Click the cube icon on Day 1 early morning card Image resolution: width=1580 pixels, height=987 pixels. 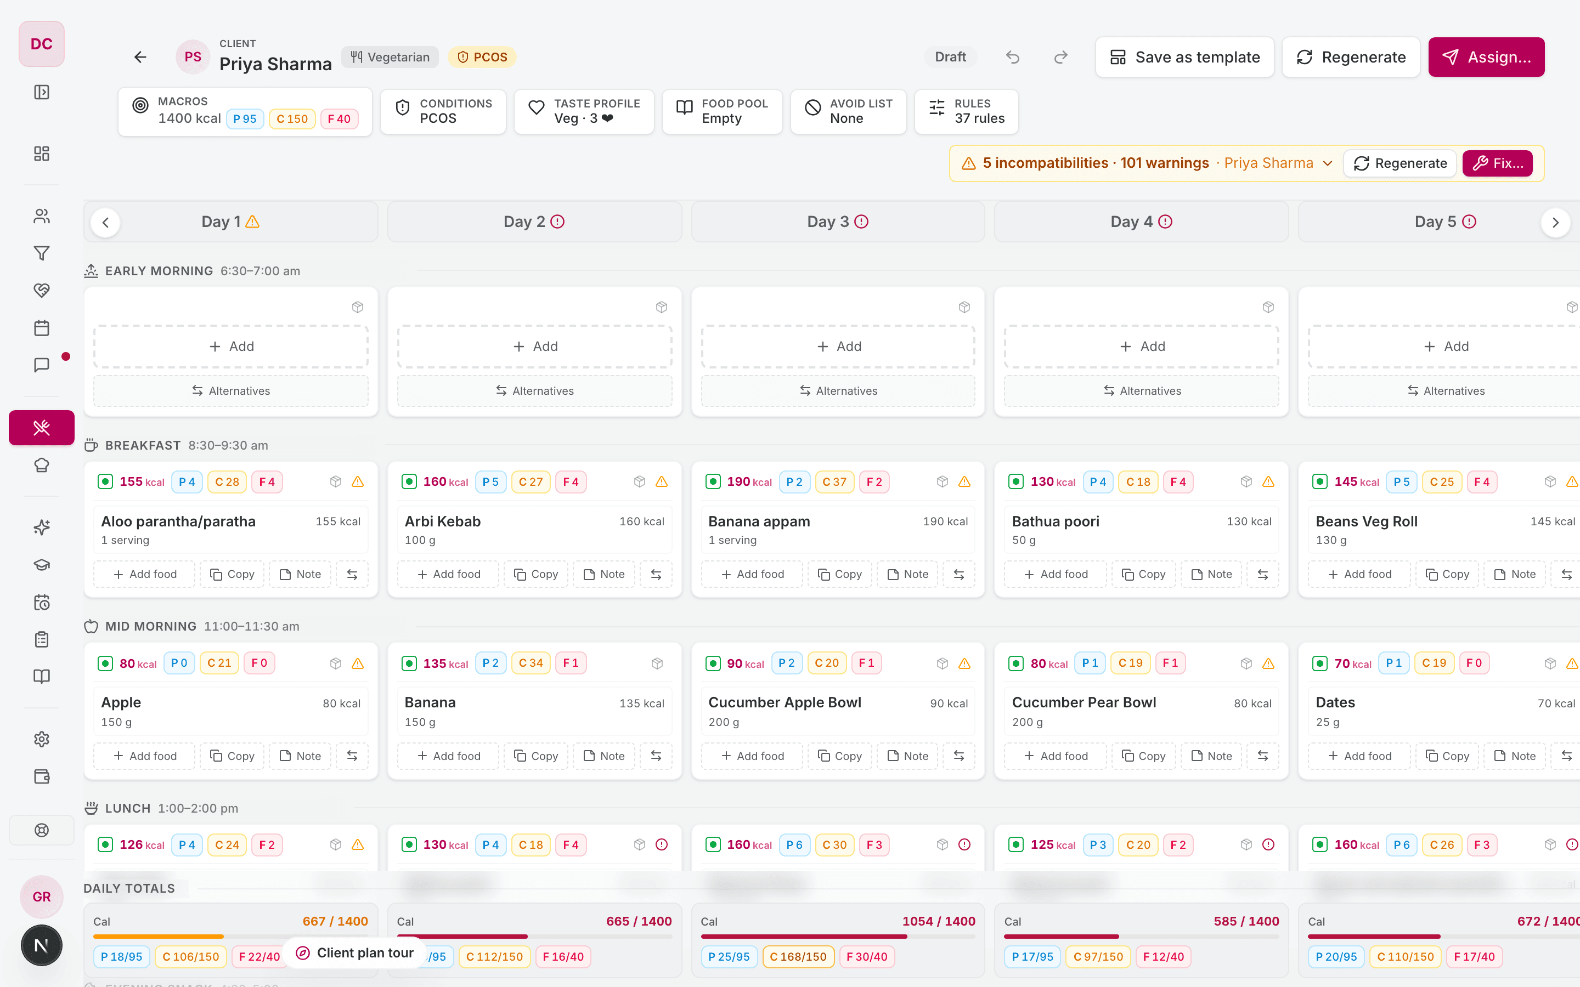point(358,307)
